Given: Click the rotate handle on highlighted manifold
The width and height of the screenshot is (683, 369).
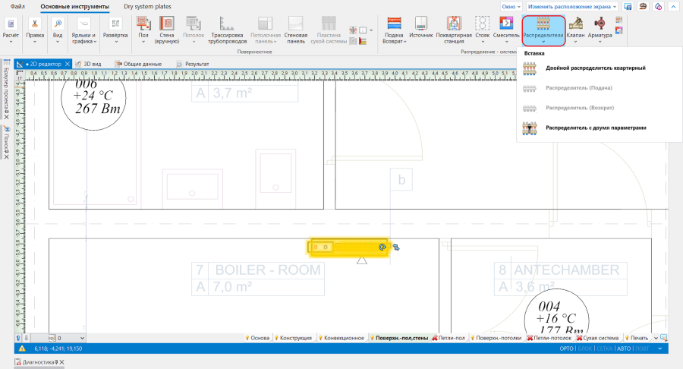Looking at the screenshot, I should coord(382,247).
